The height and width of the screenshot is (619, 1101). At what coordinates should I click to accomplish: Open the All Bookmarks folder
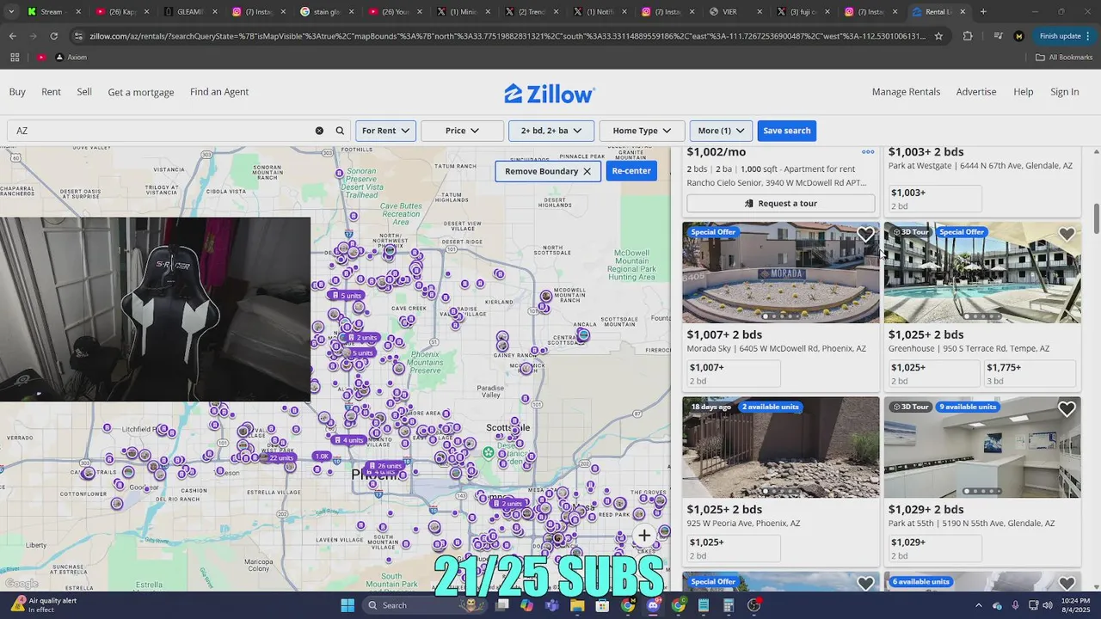[1064, 57]
